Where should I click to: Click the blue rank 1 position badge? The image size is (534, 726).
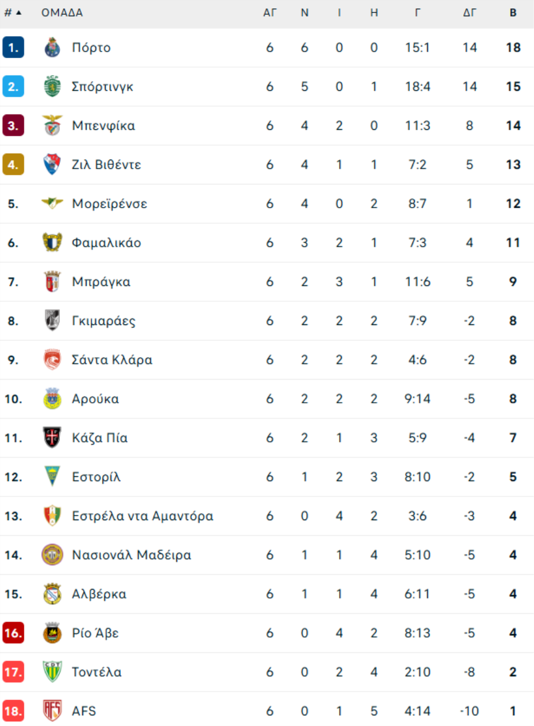point(13,47)
